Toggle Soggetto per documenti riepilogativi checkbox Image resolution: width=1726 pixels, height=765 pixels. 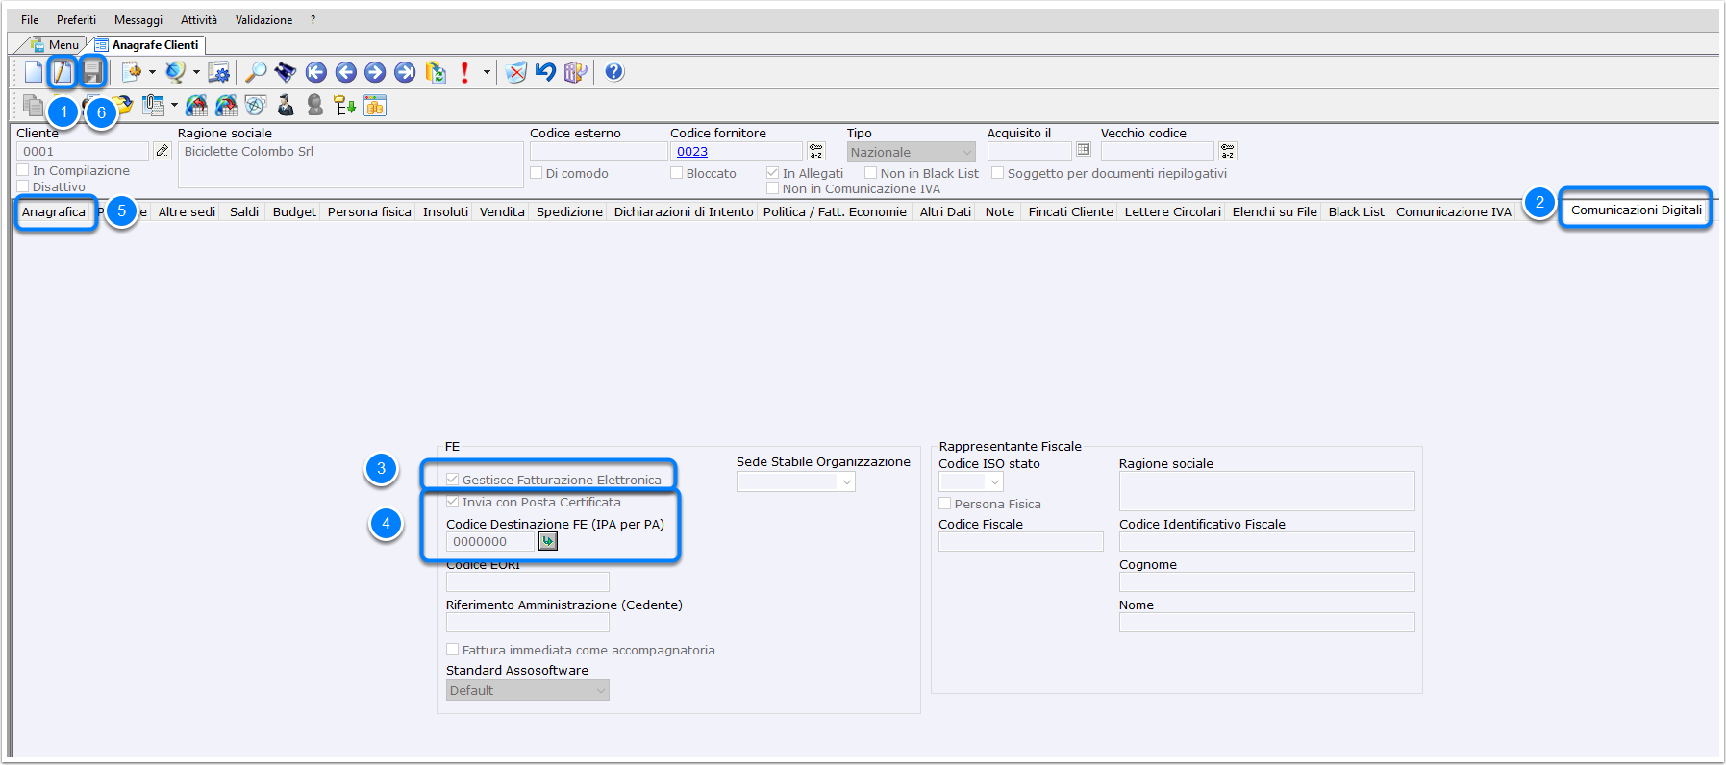[998, 173]
